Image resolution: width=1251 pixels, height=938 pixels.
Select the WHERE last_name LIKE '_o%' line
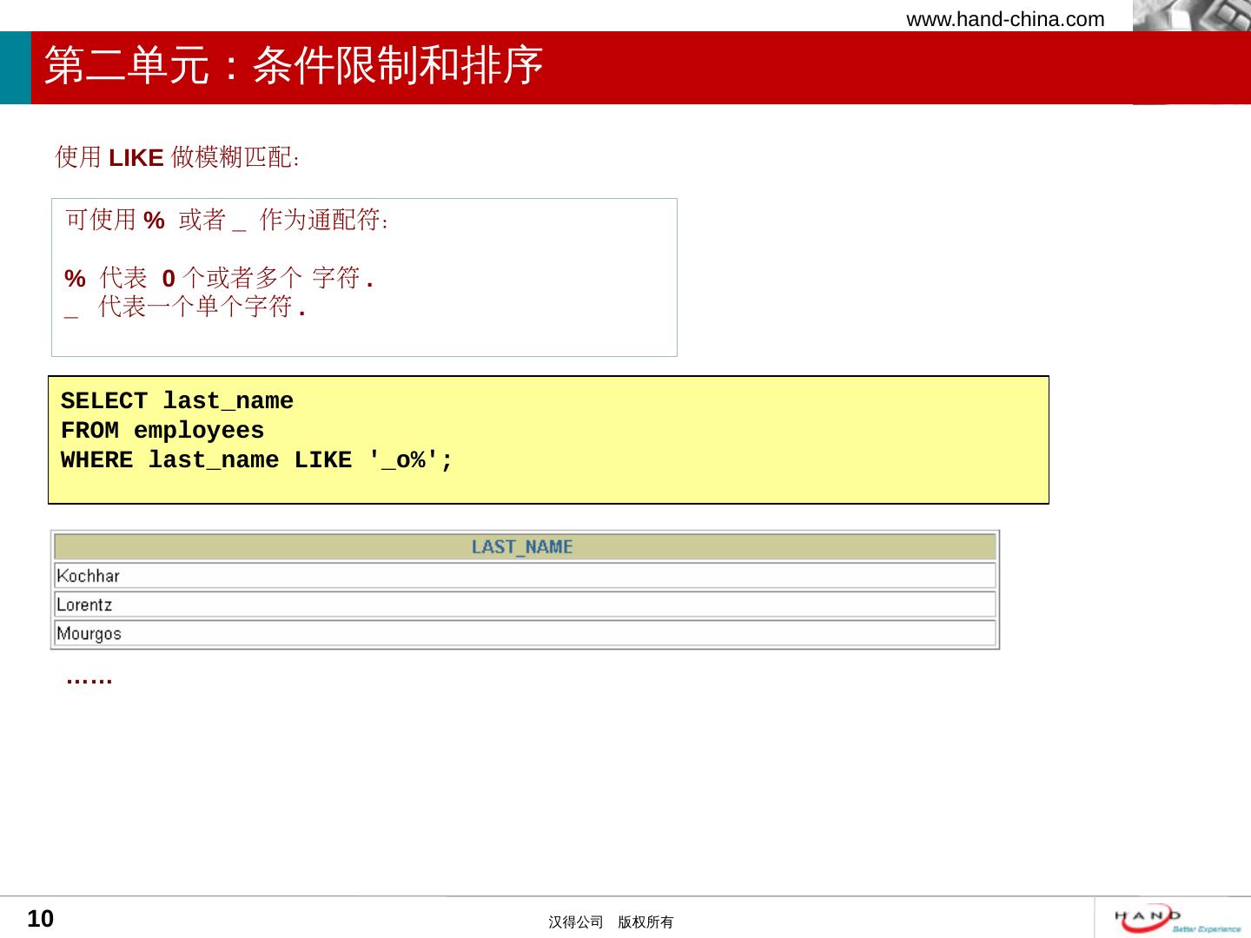point(257,460)
